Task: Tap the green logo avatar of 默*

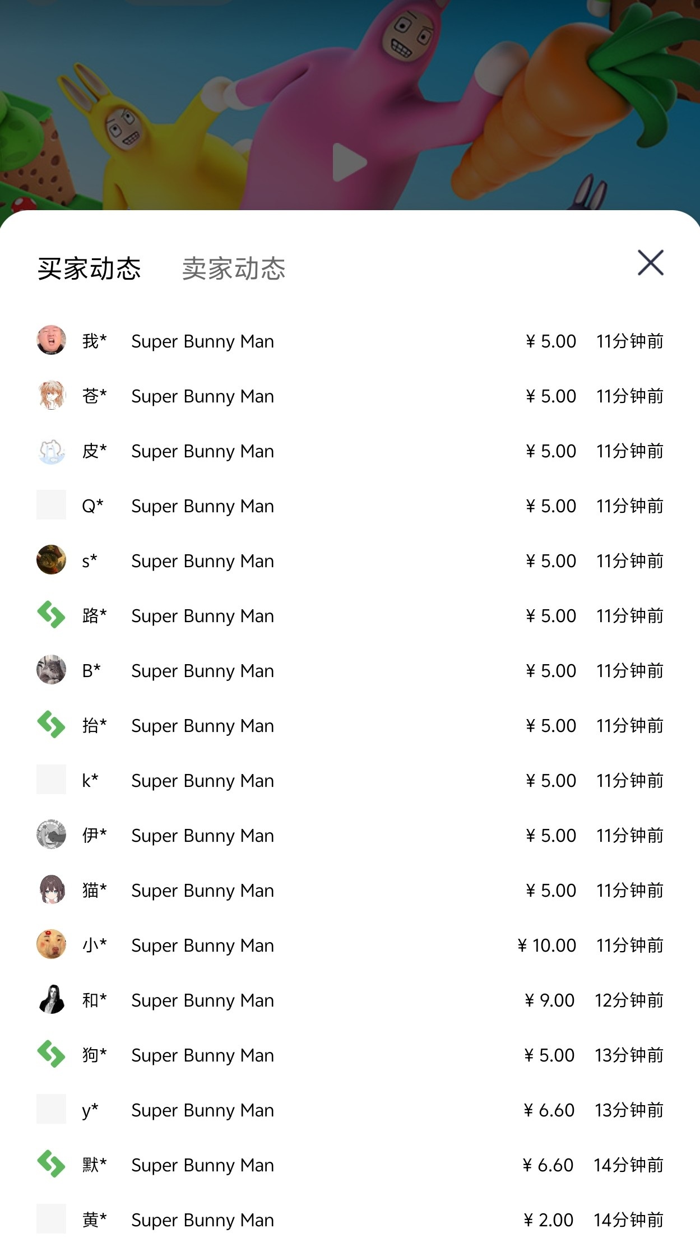Action: pyautogui.click(x=51, y=1164)
